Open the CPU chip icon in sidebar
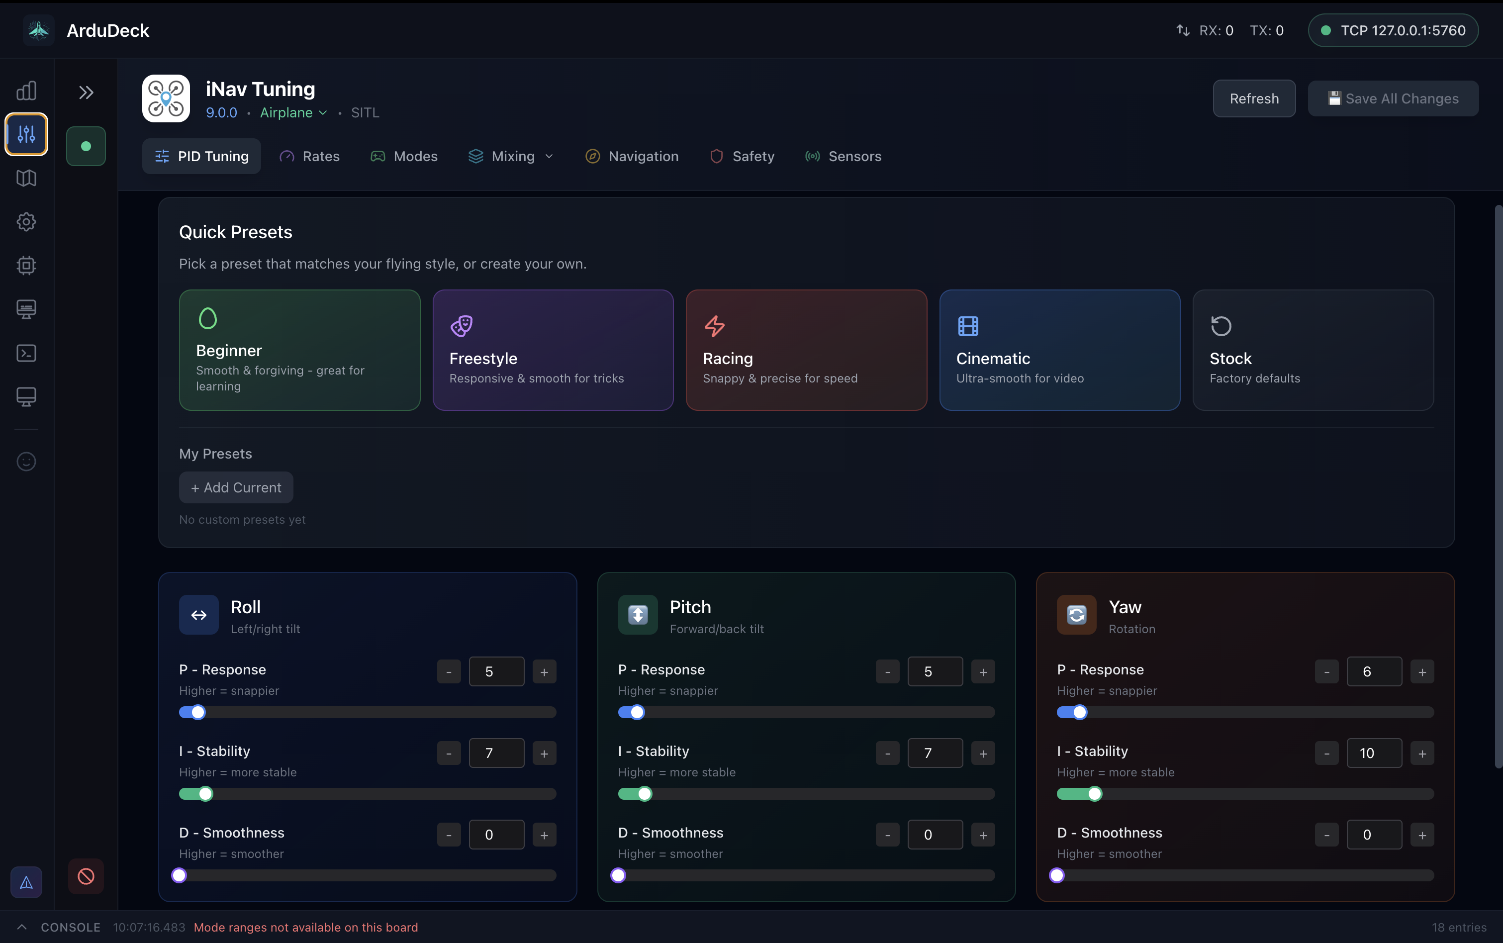The height and width of the screenshot is (943, 1503). click(26, 266)
